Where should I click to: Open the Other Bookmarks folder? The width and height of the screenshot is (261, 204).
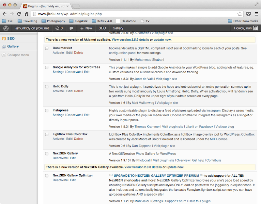(x=243, y=21)
